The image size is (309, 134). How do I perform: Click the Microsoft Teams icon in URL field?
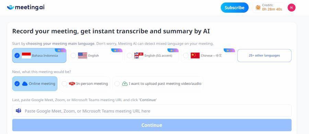pos(19,111)
